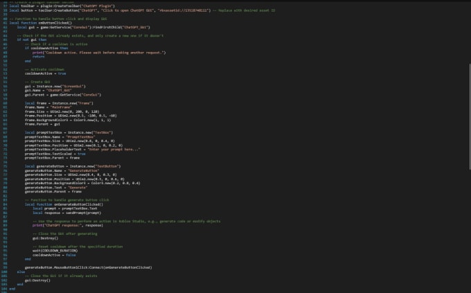Click the 'promptTextBox.Parent = frame' line
This screenshot has height=293, width=471.
pyautogui.click(x=52, y=158)
